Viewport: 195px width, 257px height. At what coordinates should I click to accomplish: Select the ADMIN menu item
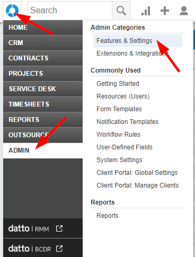click(43, 150)
